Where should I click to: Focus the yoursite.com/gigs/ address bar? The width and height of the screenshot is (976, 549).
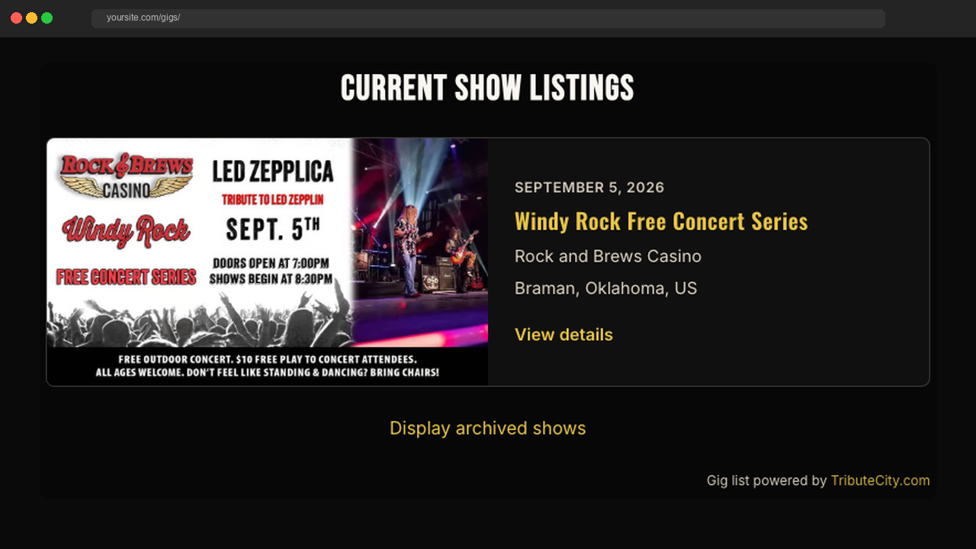488,18
